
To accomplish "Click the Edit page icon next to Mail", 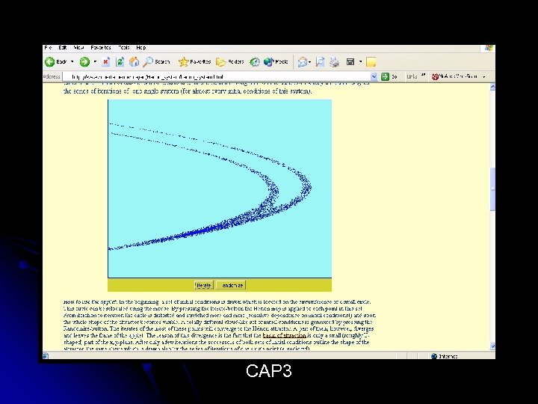I will (320, 62).
